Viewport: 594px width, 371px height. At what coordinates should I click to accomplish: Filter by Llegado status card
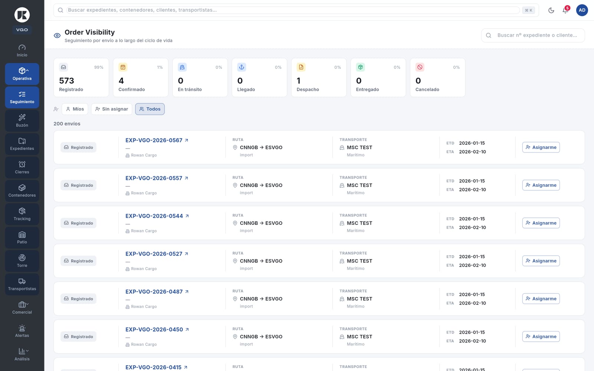point(260,78)
